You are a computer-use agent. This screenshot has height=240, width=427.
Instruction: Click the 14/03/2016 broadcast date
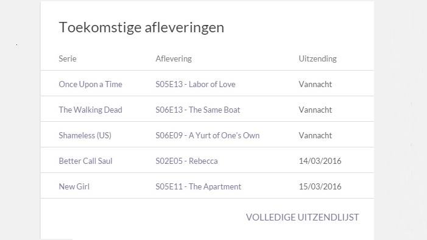pos(320,161)
